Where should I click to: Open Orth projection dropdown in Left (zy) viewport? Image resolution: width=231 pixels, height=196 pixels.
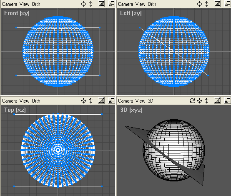click(152, 4)
